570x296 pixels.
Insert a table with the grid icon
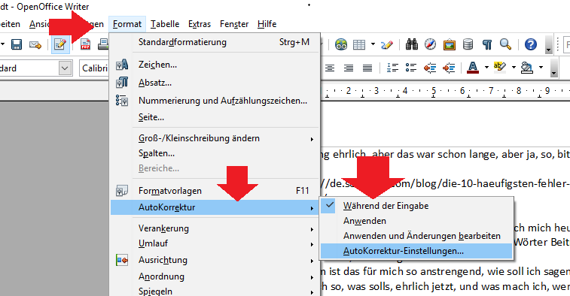click(359, 44)
